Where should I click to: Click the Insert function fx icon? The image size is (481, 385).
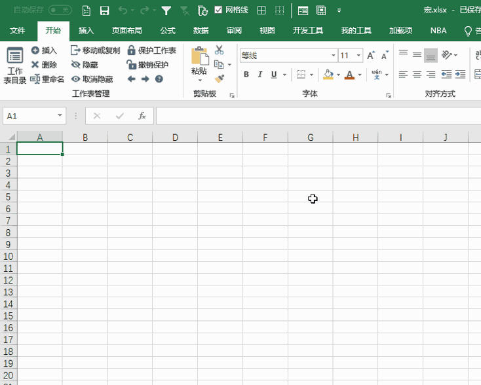click(142, 116)
